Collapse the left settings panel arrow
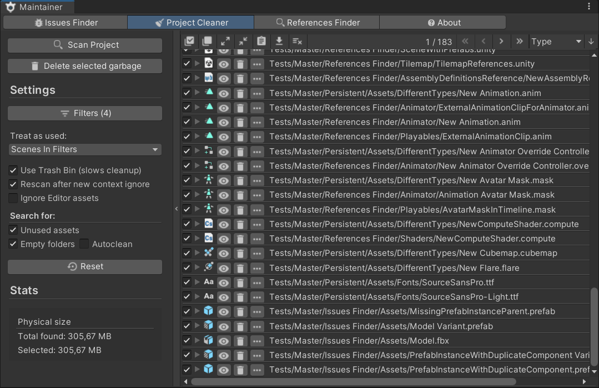This screenshot has width=599, height=388. point(176,209)
